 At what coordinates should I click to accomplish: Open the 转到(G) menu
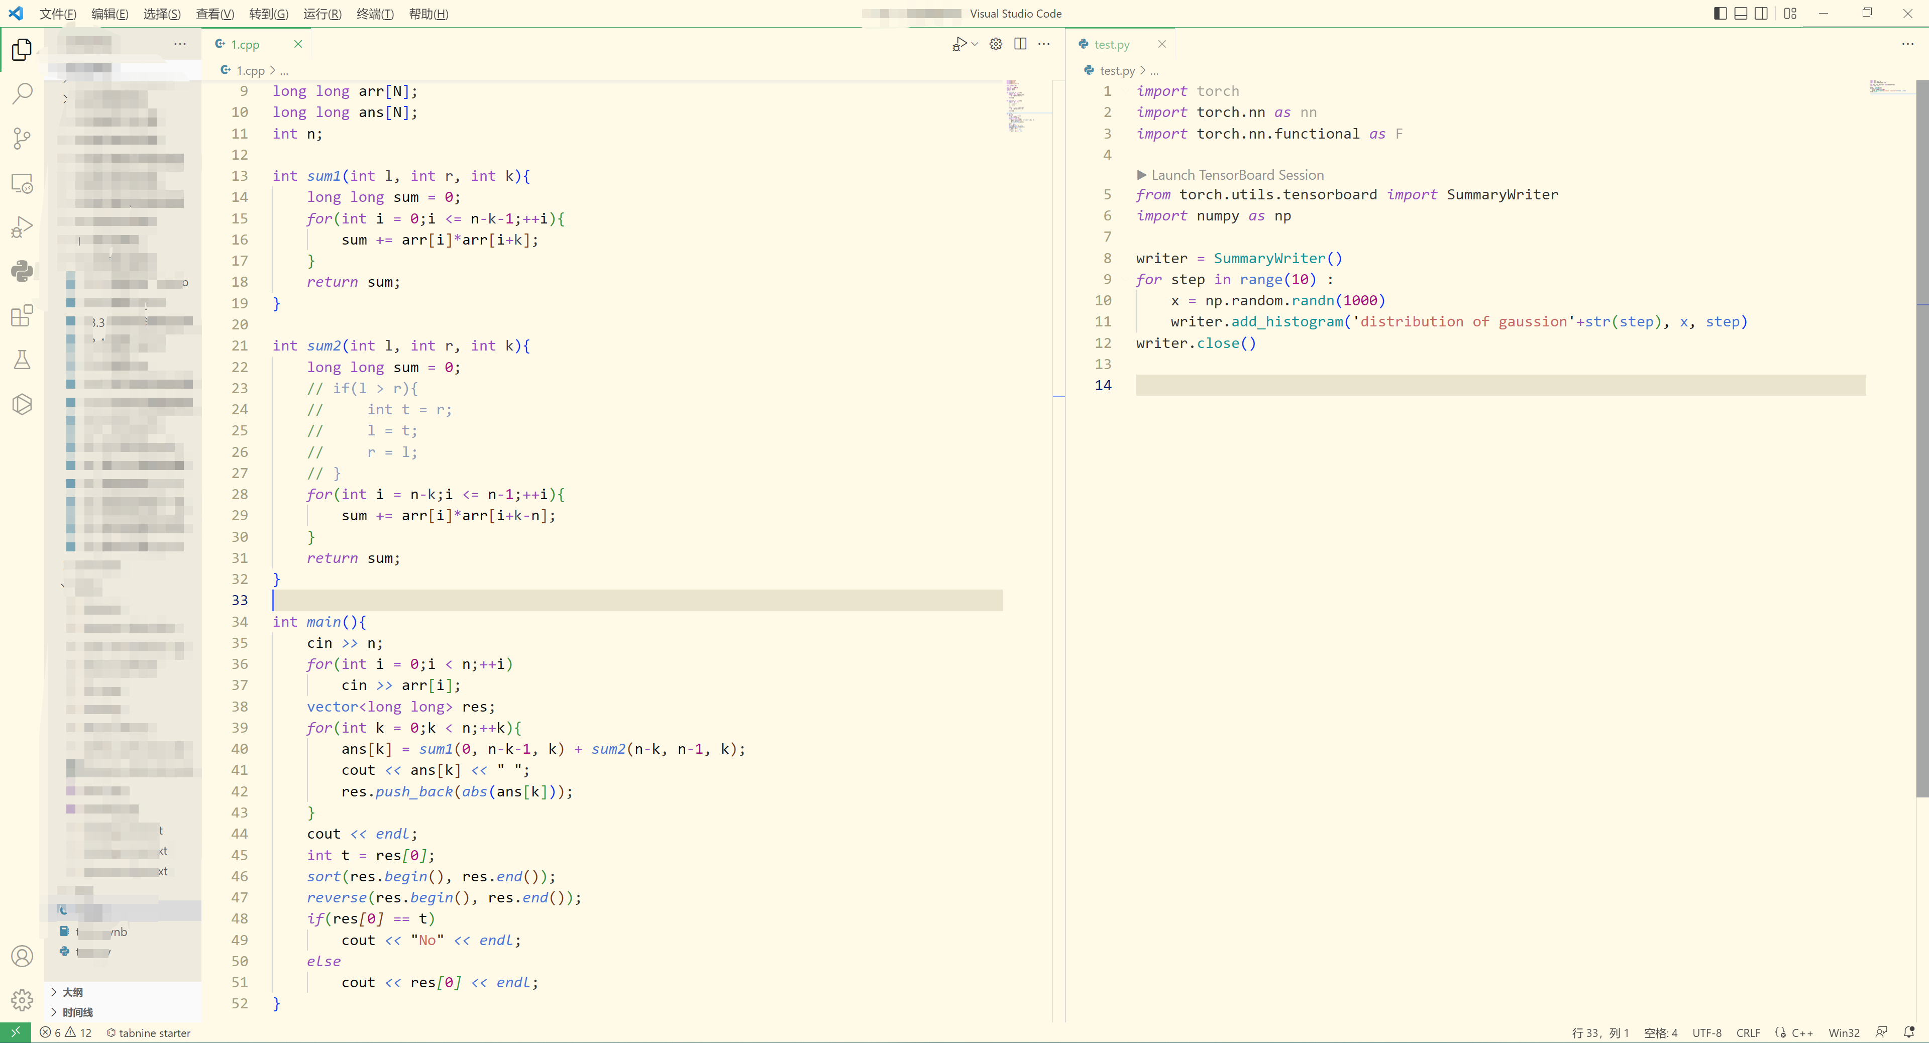[269, 14]
